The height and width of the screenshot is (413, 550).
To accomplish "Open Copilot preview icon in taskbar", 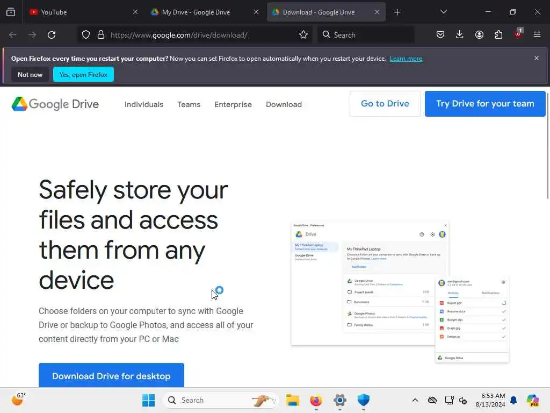I will click(533, 400).
